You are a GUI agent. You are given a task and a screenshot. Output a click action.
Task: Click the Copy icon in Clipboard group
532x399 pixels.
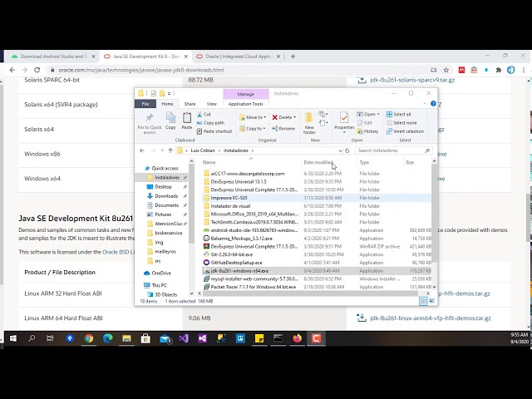click(170, 118)
